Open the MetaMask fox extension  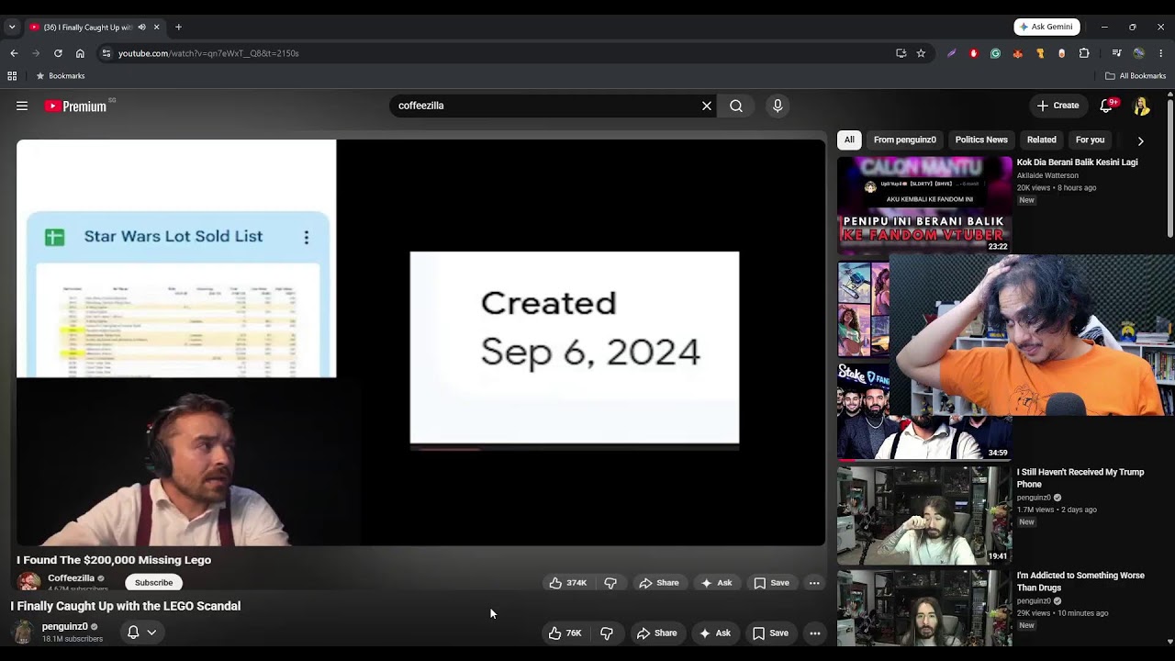point(1017,53)
